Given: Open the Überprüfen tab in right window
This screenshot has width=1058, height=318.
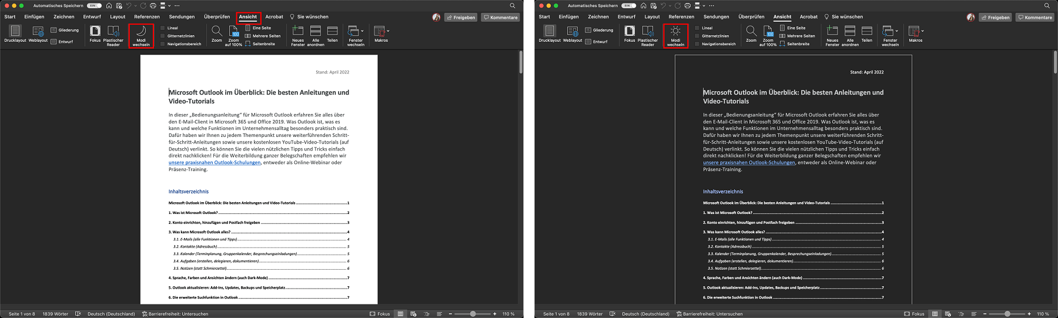Looking at the screenshot, I should (751, 17).
